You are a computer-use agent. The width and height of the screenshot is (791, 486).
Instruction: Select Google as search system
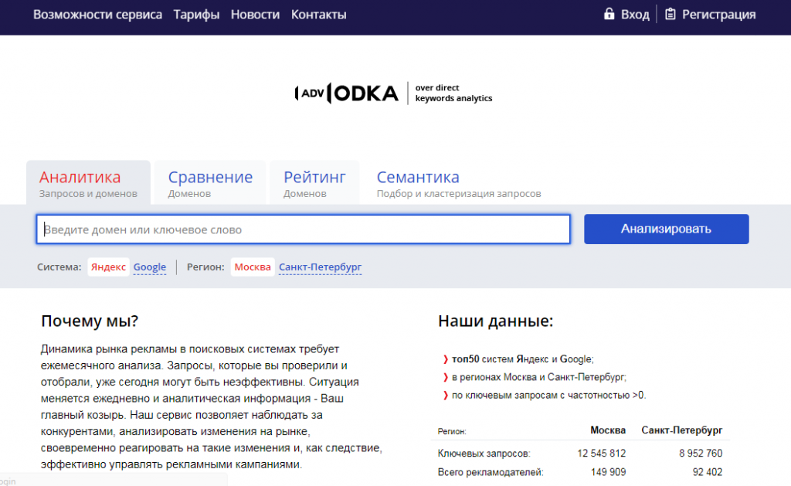tap(150, 267)
